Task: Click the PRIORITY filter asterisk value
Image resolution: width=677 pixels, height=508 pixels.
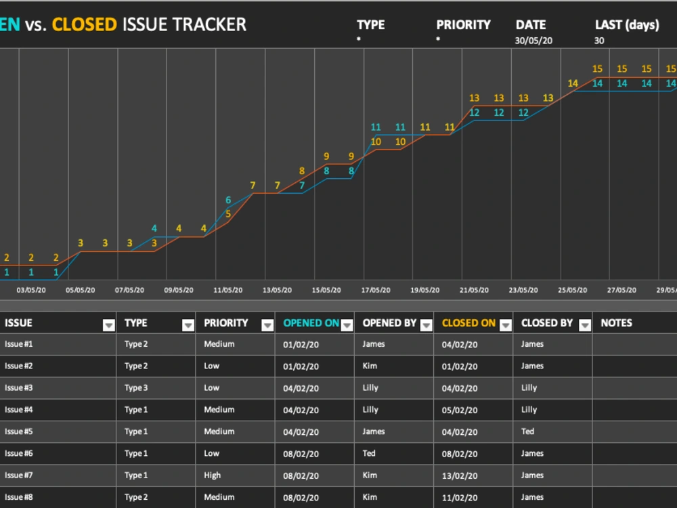Action: tap(438, 39)
